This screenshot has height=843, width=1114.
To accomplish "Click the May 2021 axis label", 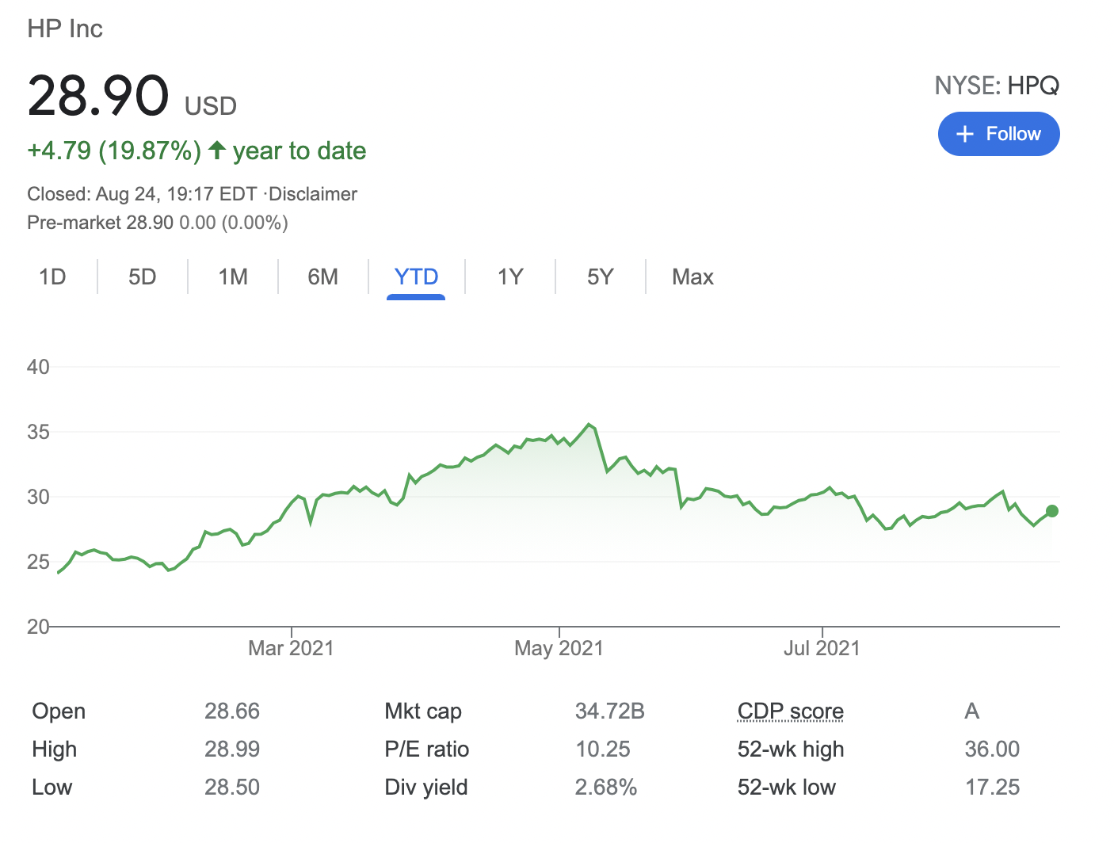I will click(x=559, y=648).
